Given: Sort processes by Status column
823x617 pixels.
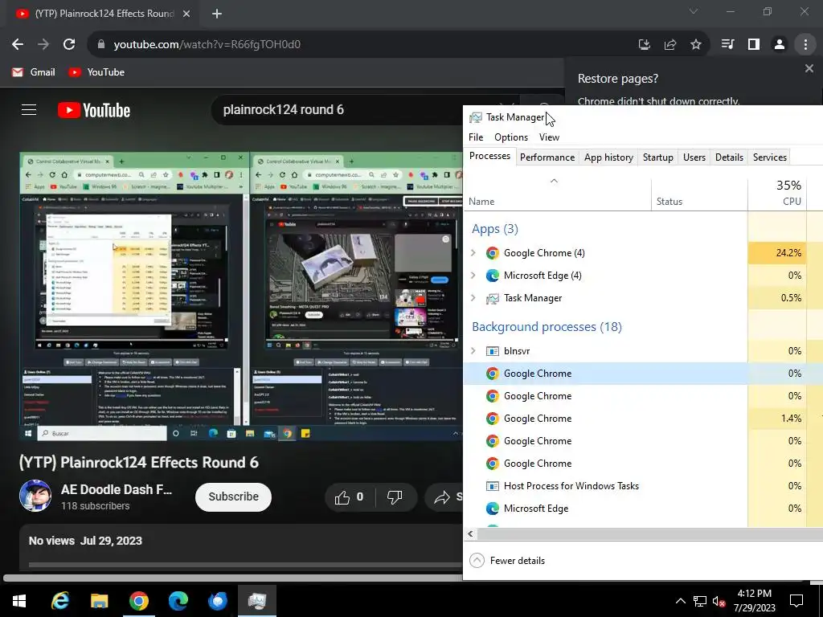Looking at the screenshot, I should coord(699,195).
